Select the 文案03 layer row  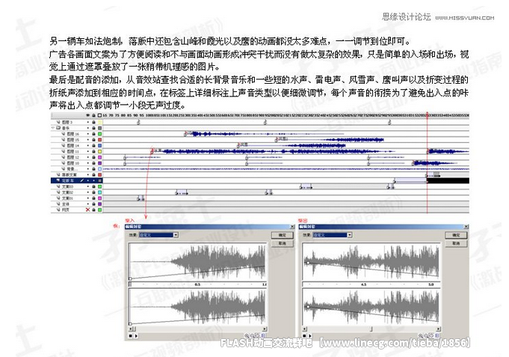tap(76, 186)
